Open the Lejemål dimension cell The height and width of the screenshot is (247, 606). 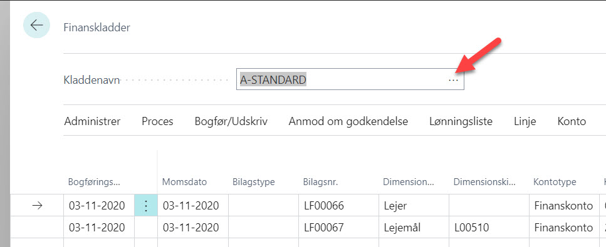[x=414, y=228]
